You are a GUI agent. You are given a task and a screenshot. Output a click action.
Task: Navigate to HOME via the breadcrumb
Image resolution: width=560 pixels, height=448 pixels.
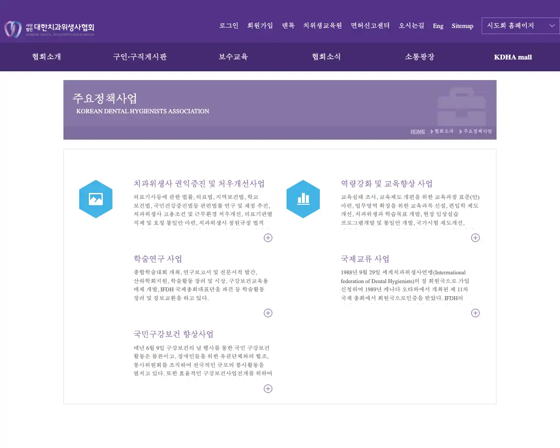point(417,131)
